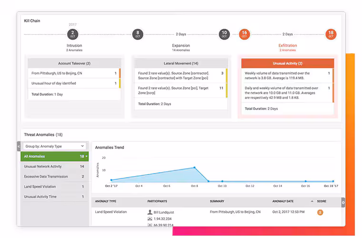Image resolution: width=362 pixels, height=238 pixels.
Task: Click the Oct 2 kill chain marker
Action: point(72,34)
